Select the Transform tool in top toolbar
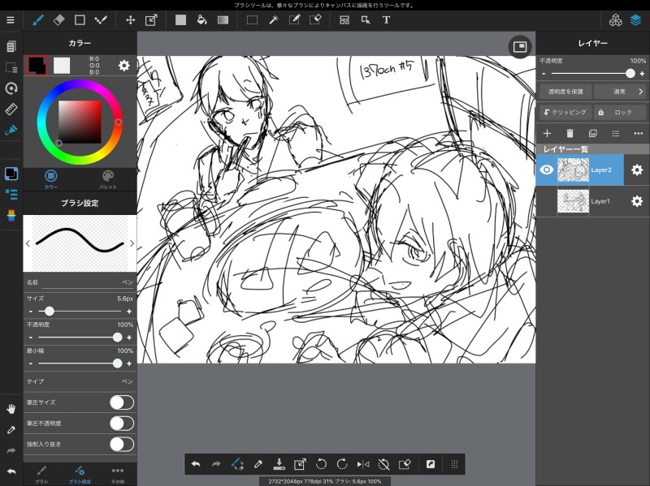This screenshot has width=650, height=486. [151, 19]
